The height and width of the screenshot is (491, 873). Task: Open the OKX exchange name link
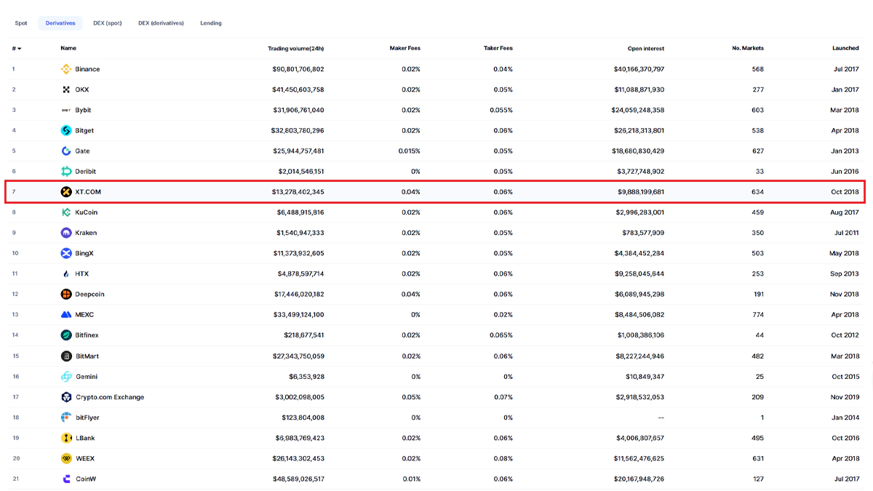(82, 89)
